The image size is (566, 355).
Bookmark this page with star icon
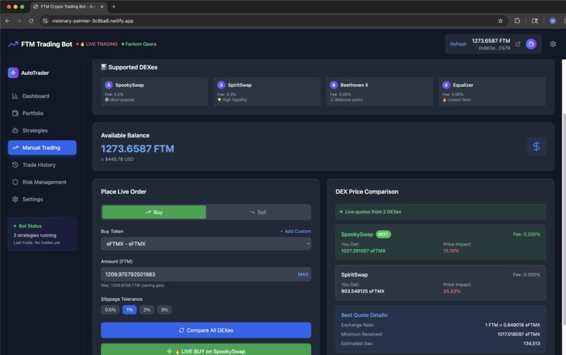point(500,21)
